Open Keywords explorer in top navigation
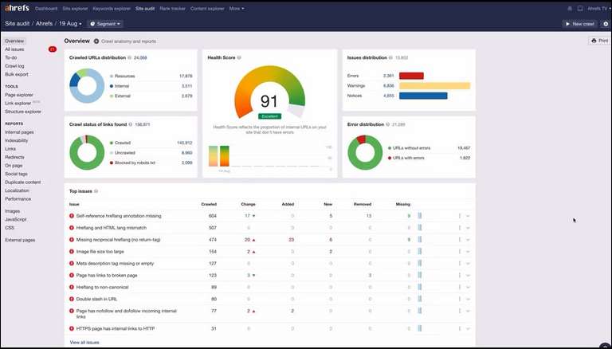Screen dimensions: 612x349 pos(112,8)
